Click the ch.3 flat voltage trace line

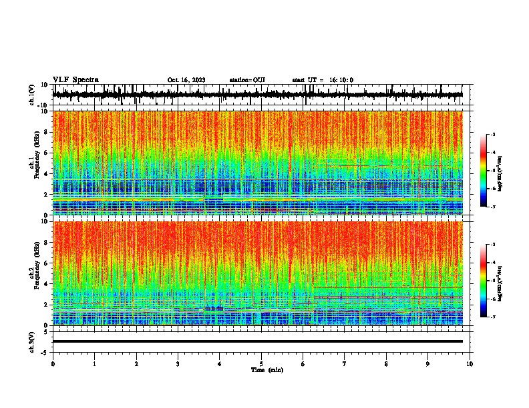[x=257, y=341]
